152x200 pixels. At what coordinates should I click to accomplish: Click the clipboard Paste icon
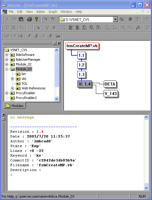point(21,19)
